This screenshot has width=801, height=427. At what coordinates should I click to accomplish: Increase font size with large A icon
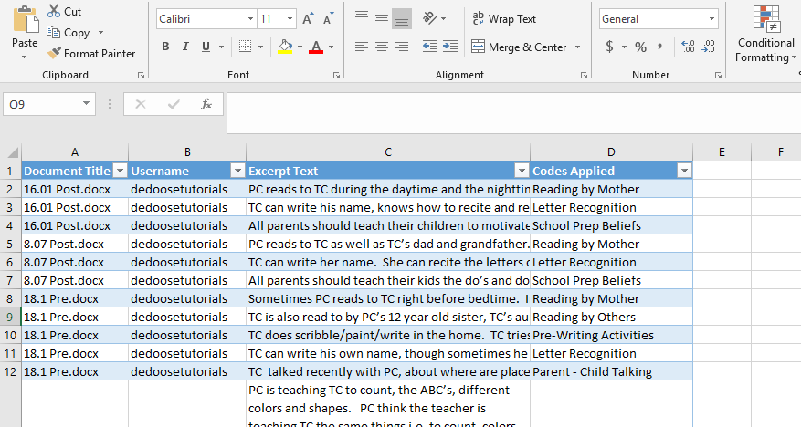[308, 19]
